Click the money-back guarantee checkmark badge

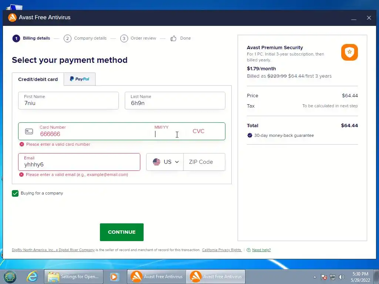tap(250, 135)
